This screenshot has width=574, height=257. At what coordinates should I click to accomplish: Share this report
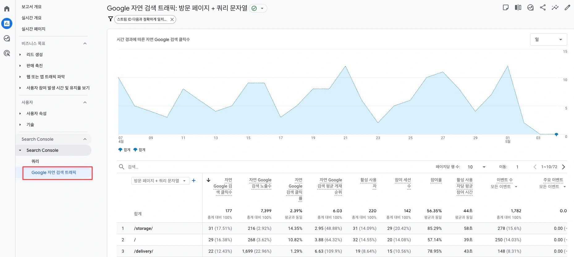pyautogui.click(x=543, y=8)
